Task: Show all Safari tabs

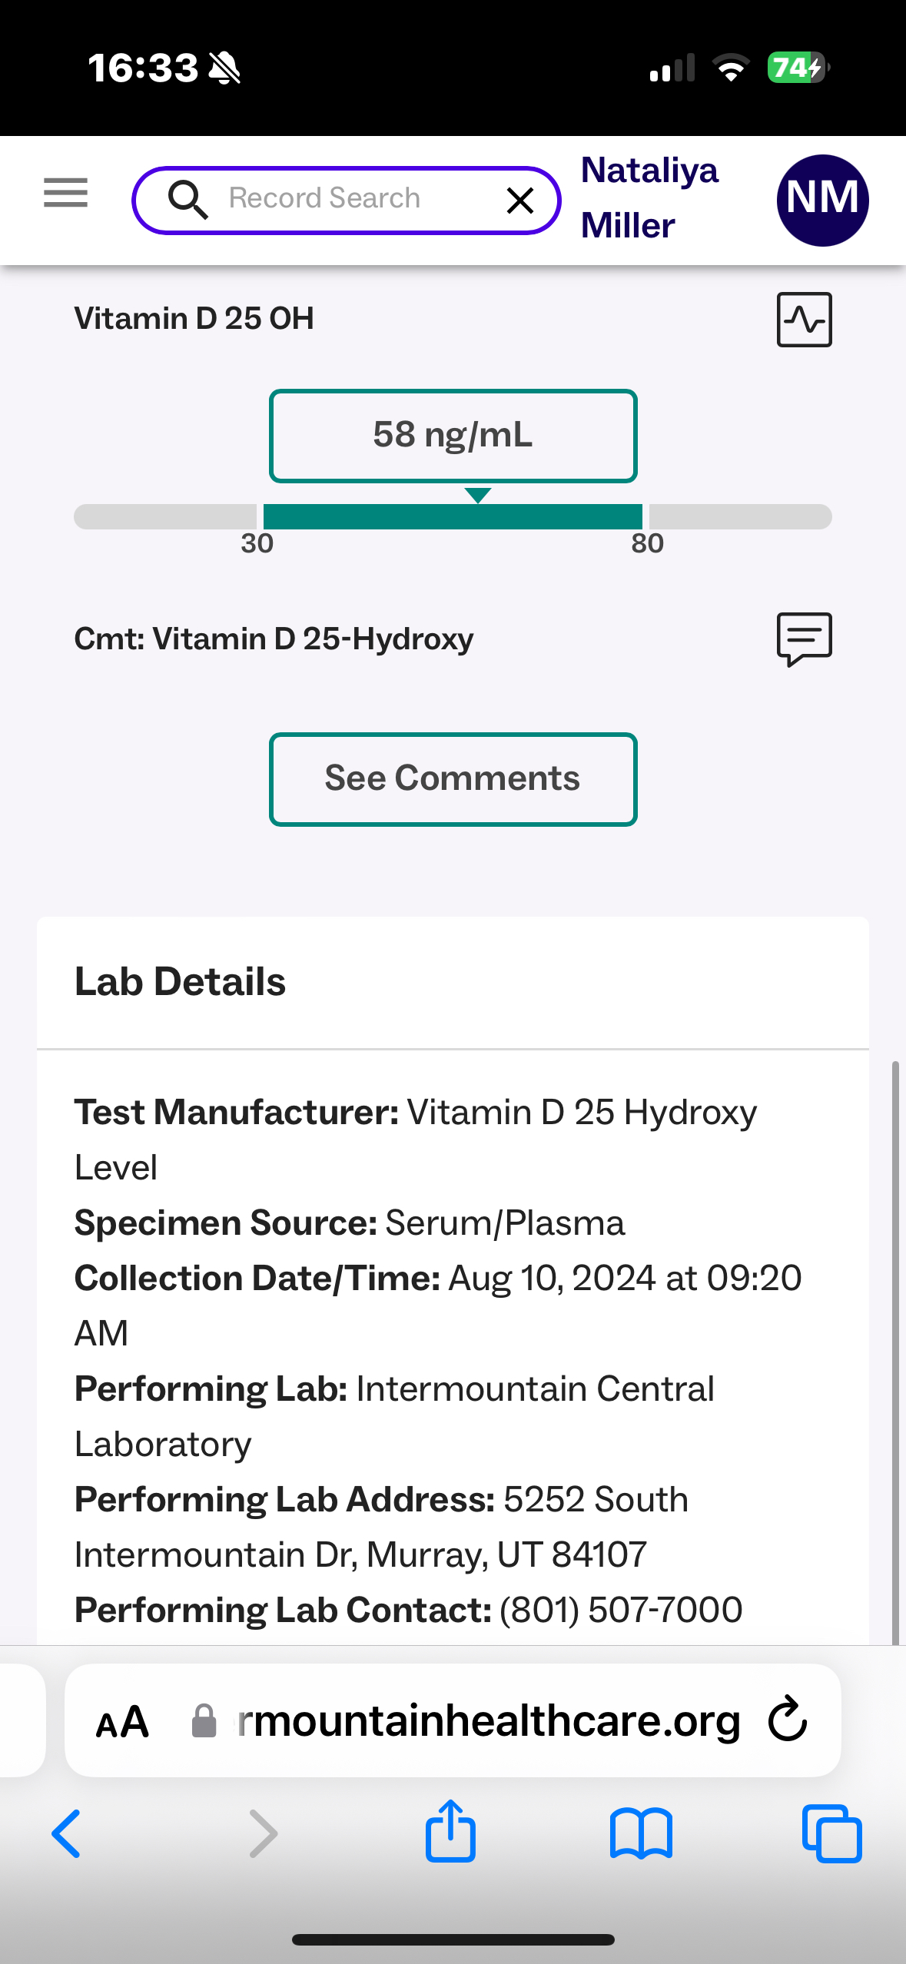Action: tap(831, 1833)
